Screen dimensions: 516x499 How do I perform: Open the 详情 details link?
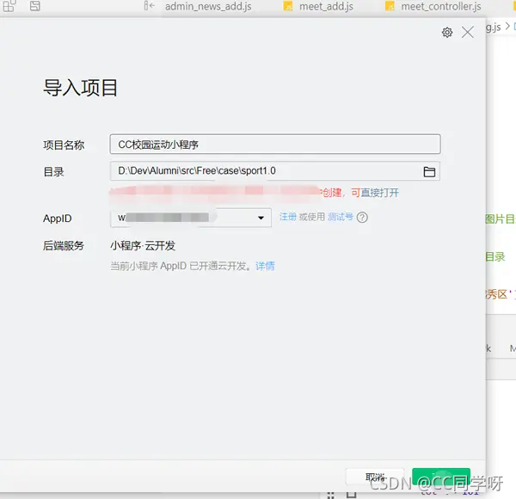(x=265, y=266)
